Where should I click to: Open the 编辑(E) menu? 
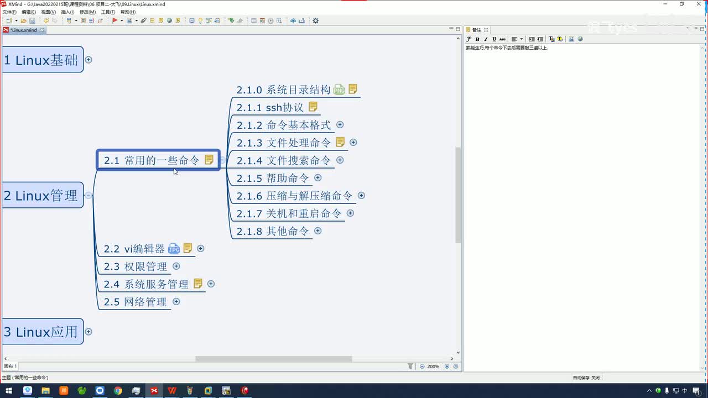tap(29, 12)
